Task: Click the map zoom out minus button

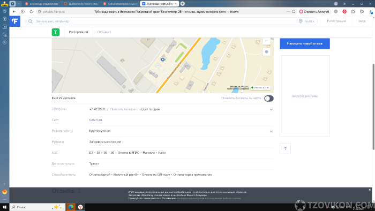Action: (x=266, y=41)
